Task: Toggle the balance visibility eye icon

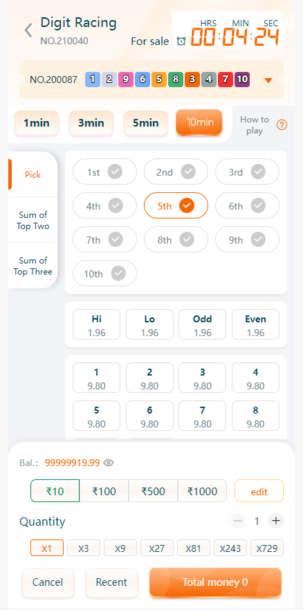Action: click(x=109, y=463)
